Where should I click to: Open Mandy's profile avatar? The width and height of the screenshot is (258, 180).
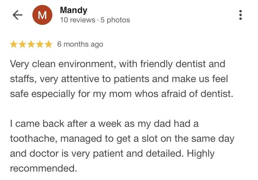tap(42, 15)
